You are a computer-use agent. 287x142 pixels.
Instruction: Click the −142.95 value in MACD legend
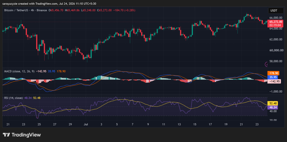pyautogui.click(x=41, y=71)
